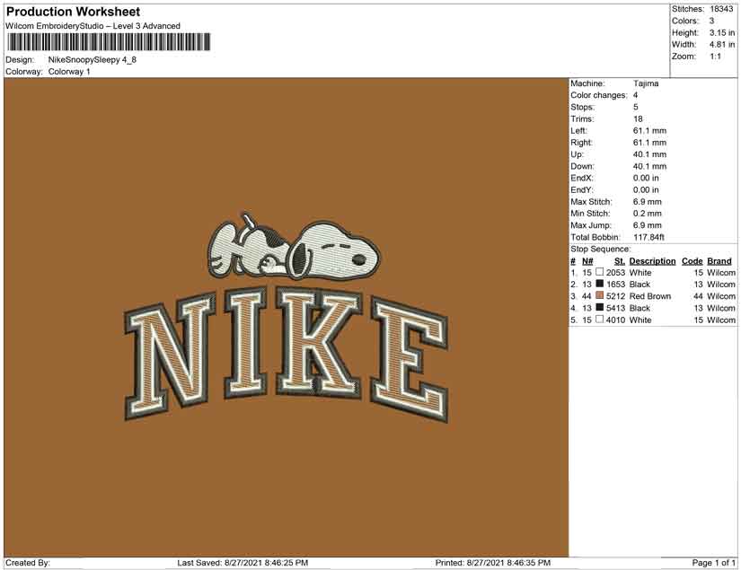Click the sleeping Snoopy embroidery preview

point(294,247)
